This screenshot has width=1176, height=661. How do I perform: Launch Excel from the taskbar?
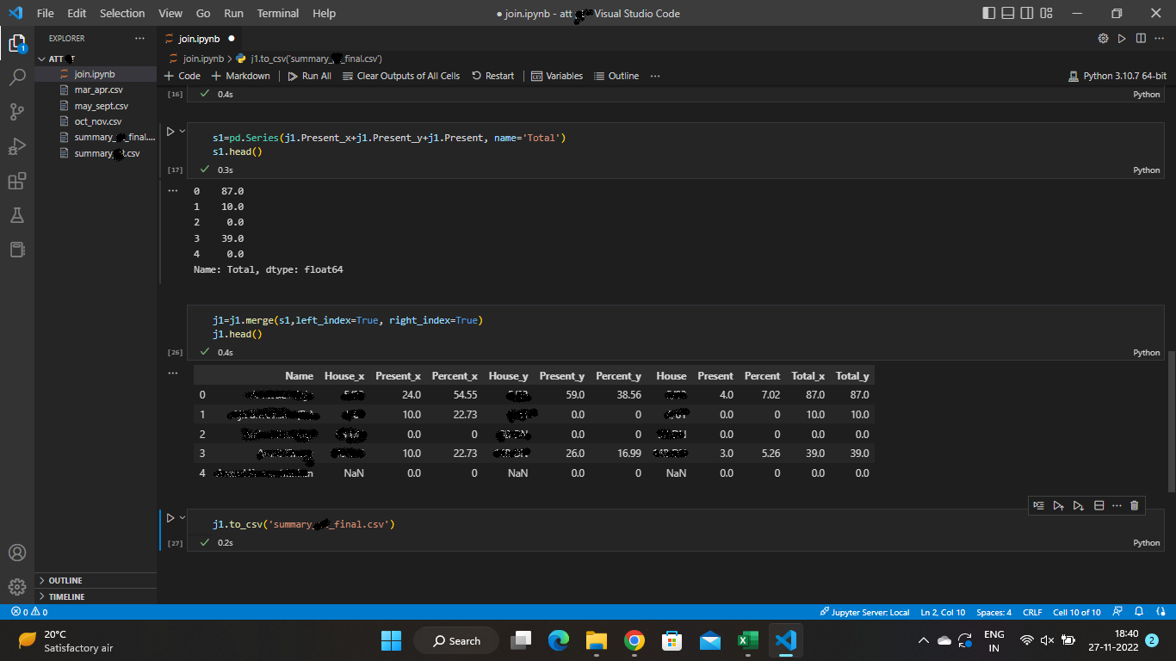click(747, 640)
